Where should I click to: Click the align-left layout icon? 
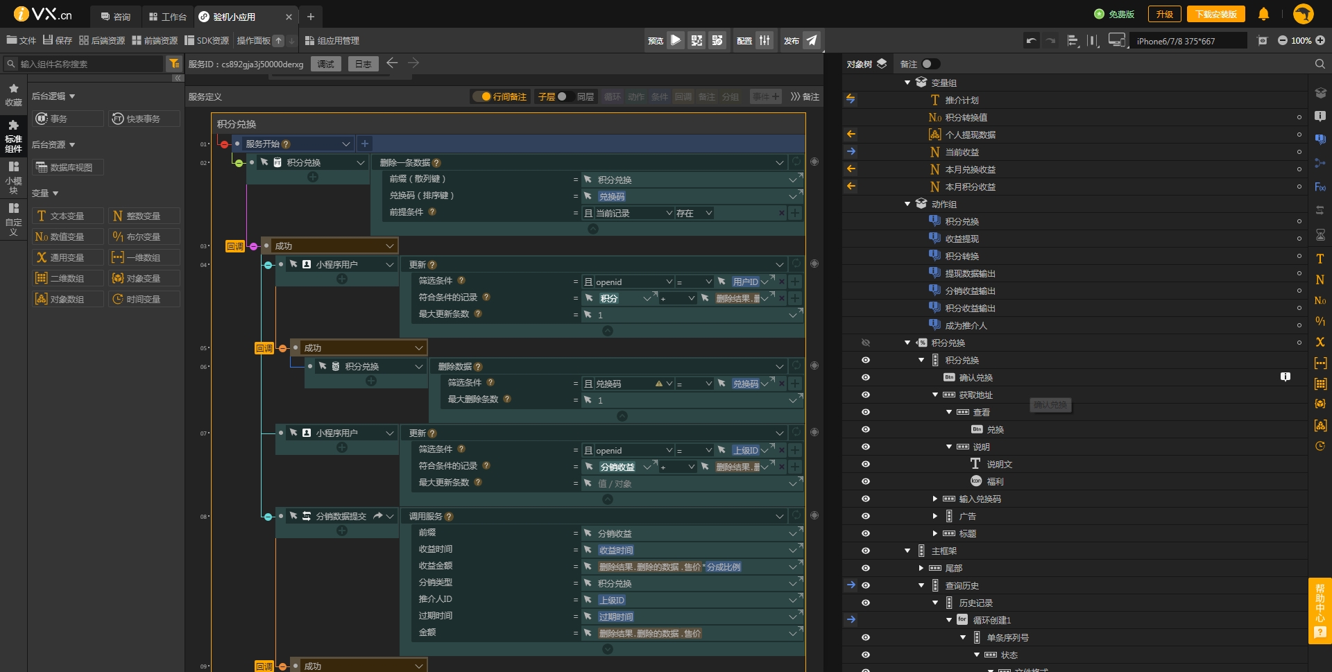pyautogui.click(x=1073, y=41)
